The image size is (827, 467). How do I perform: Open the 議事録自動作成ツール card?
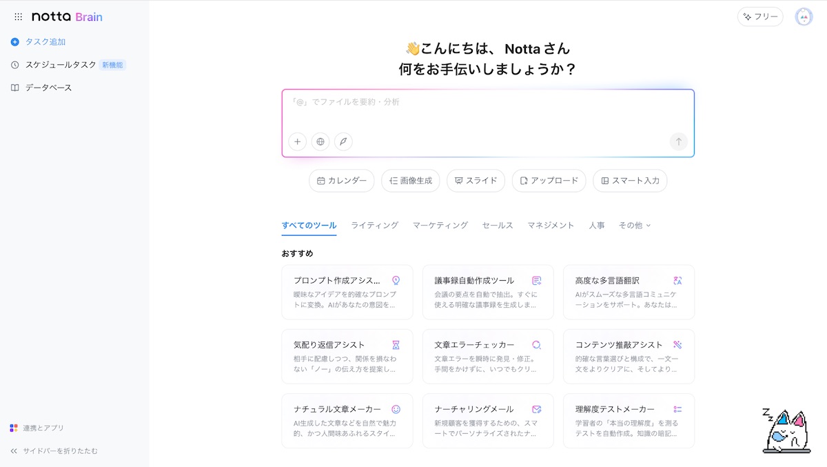(x=488, y=292)
